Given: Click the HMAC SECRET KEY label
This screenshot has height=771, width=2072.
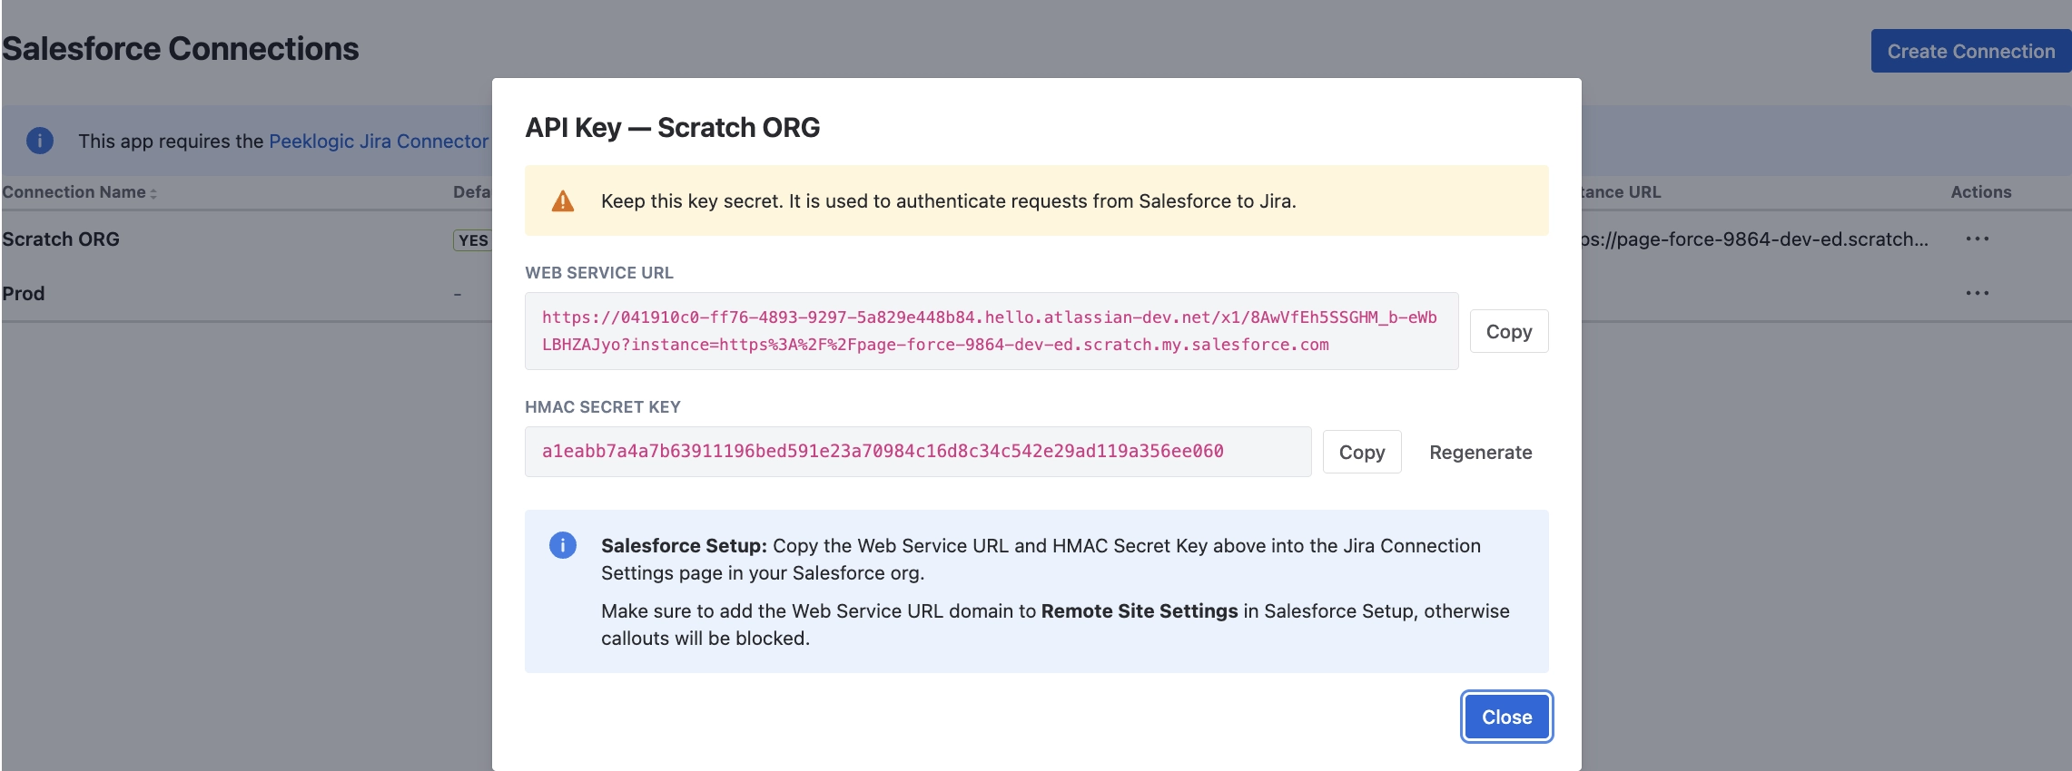Looking at the screenshot, I should 603,407.
